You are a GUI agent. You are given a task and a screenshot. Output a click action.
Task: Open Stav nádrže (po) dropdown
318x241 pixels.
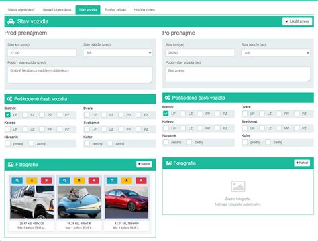click(x=276, y=53)
